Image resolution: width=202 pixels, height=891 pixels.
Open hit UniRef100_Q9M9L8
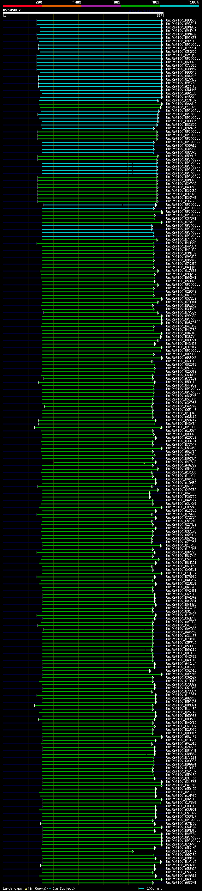(x=181, y=31)
